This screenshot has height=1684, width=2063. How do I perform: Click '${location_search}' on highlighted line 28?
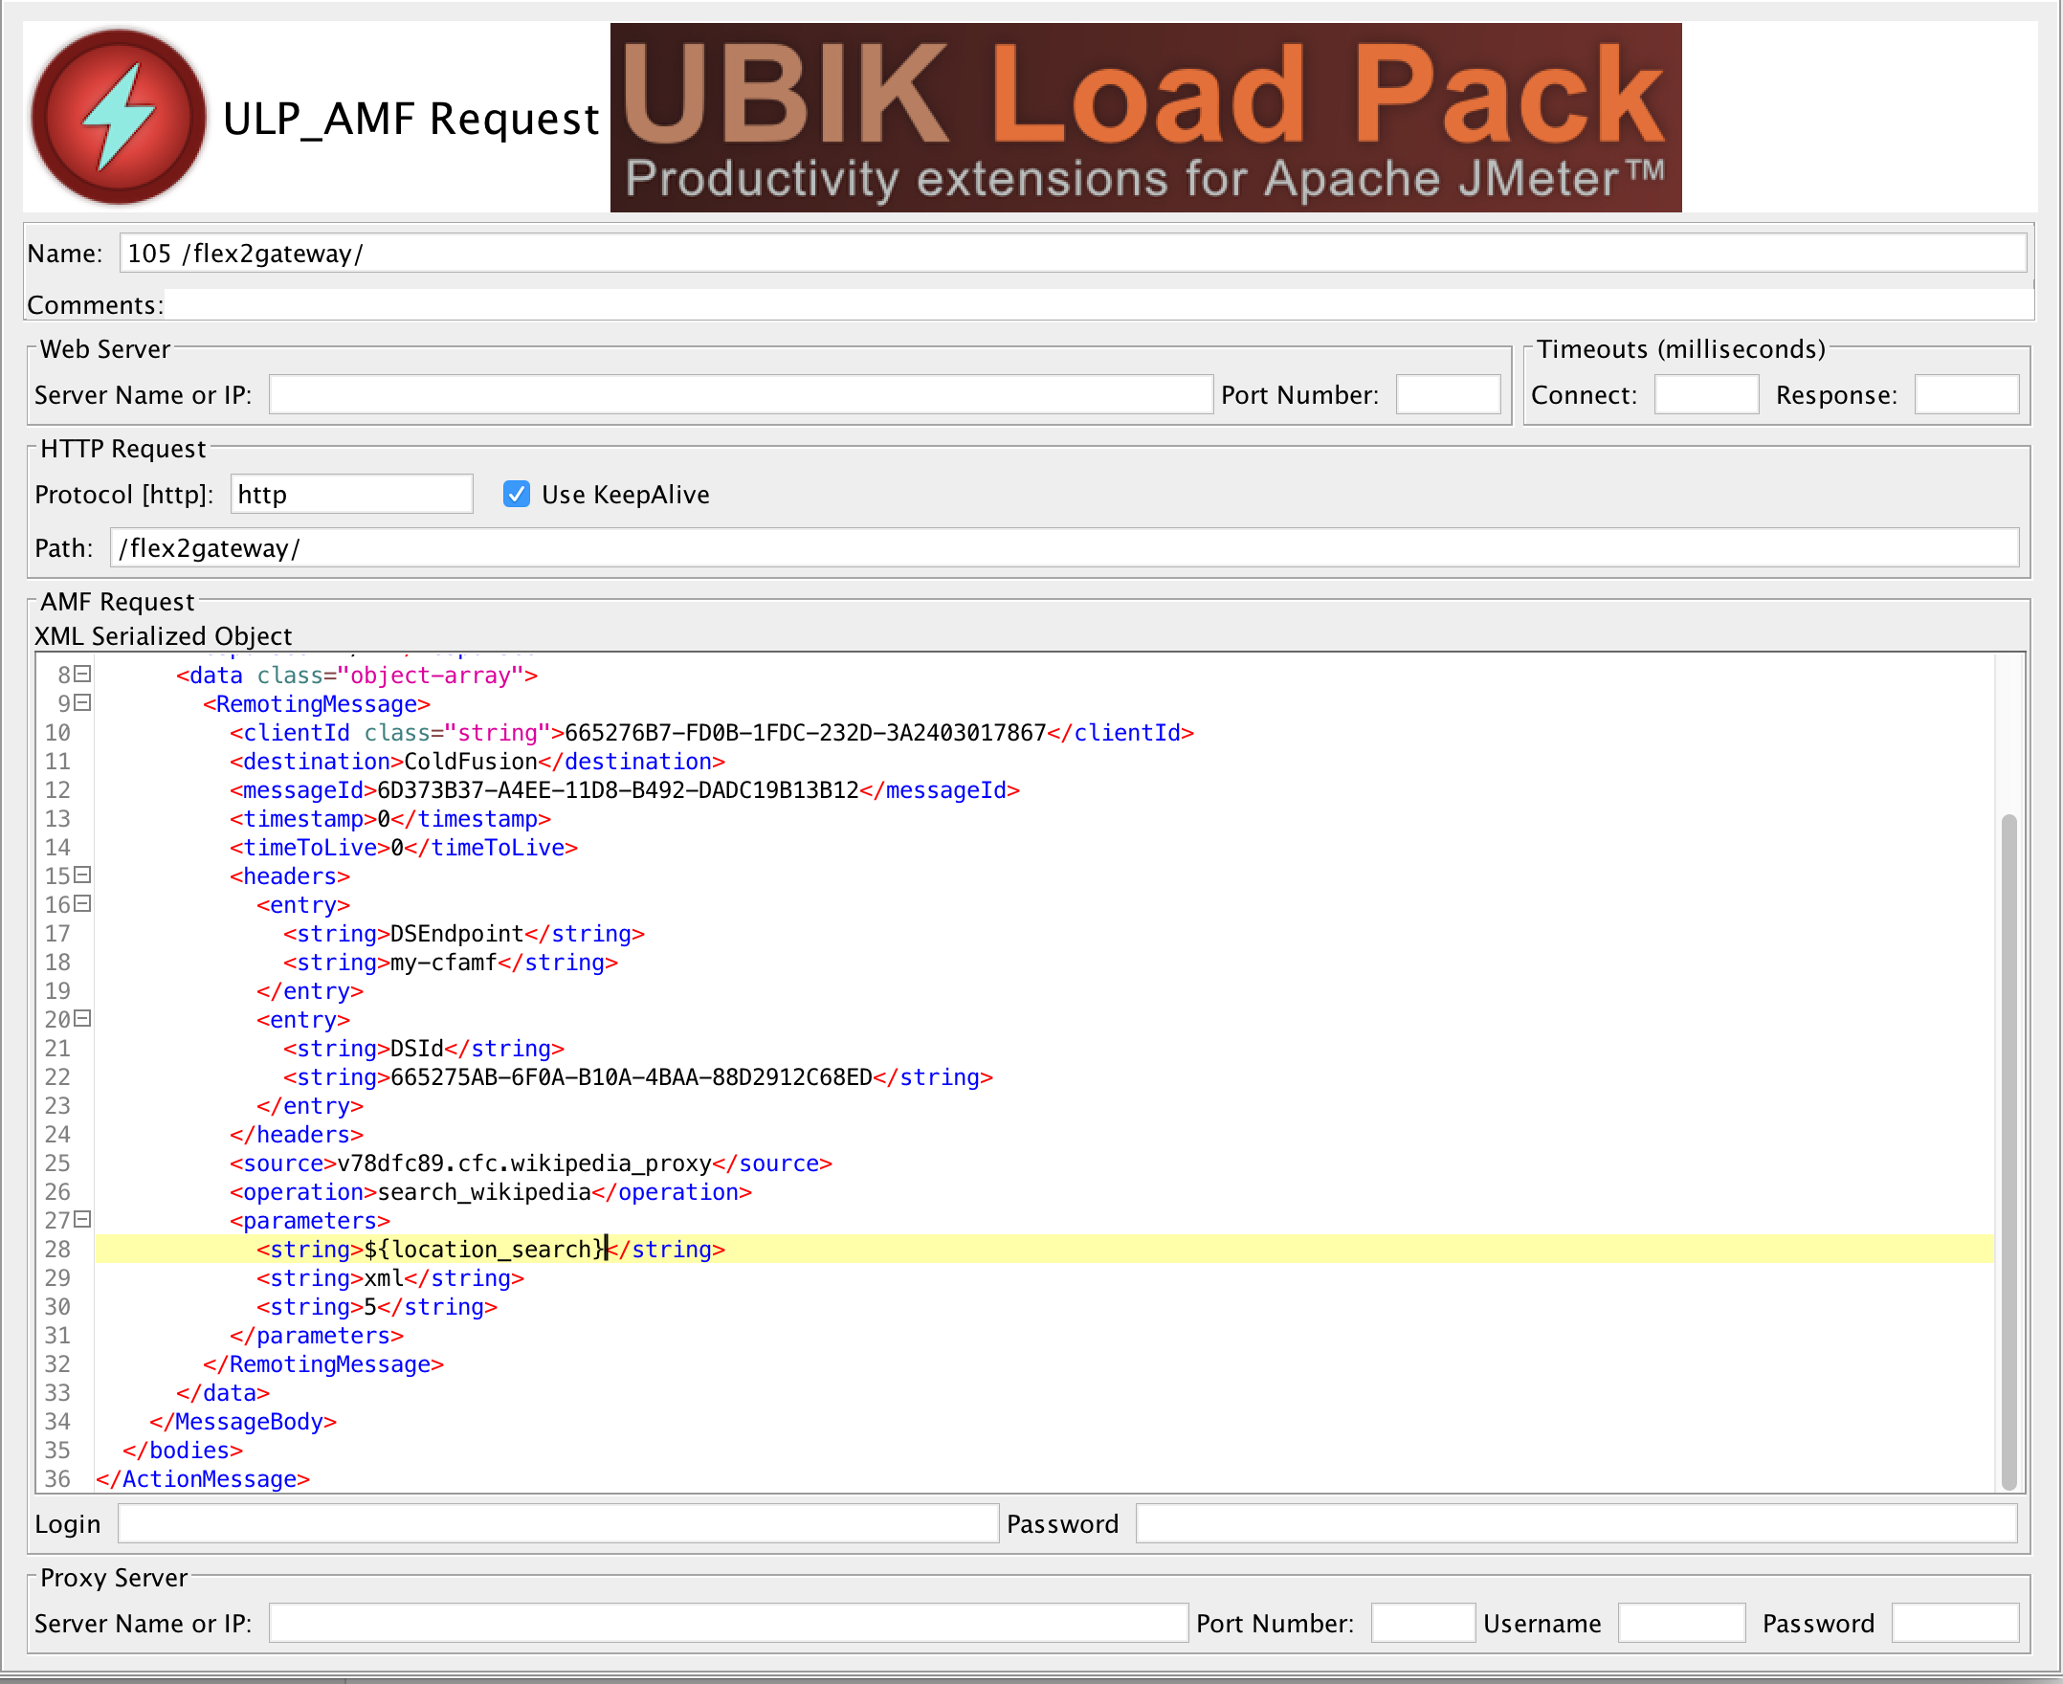(484, 1250)
